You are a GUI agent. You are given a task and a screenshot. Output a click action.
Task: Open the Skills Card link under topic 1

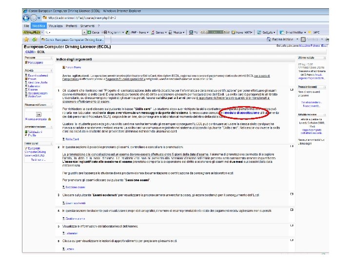click(x=72, y=139)
